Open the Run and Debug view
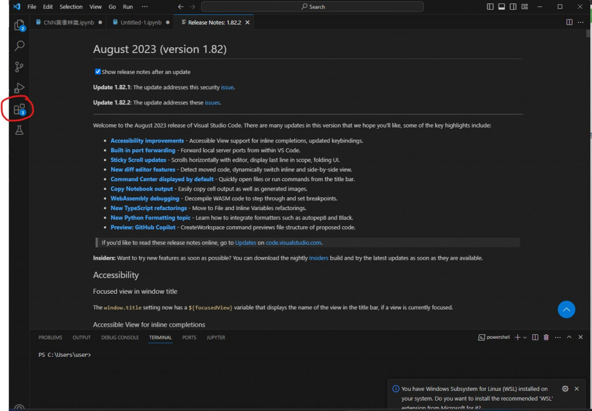 [x=19, y=88]
